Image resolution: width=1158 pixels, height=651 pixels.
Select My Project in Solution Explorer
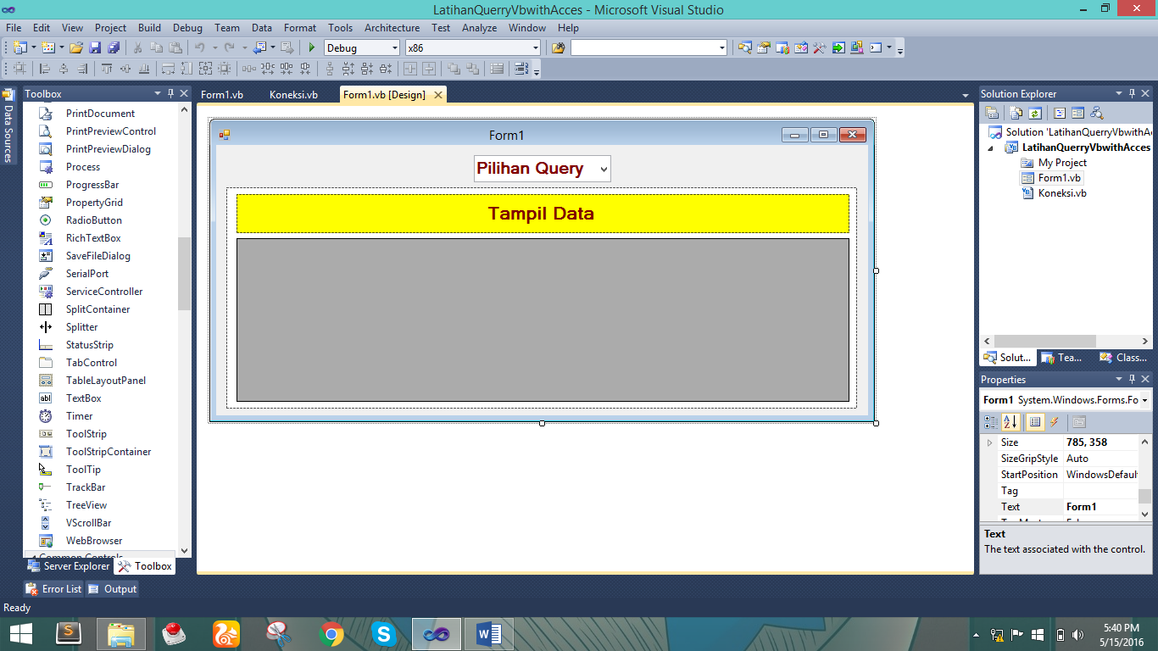click(1062, 163)
